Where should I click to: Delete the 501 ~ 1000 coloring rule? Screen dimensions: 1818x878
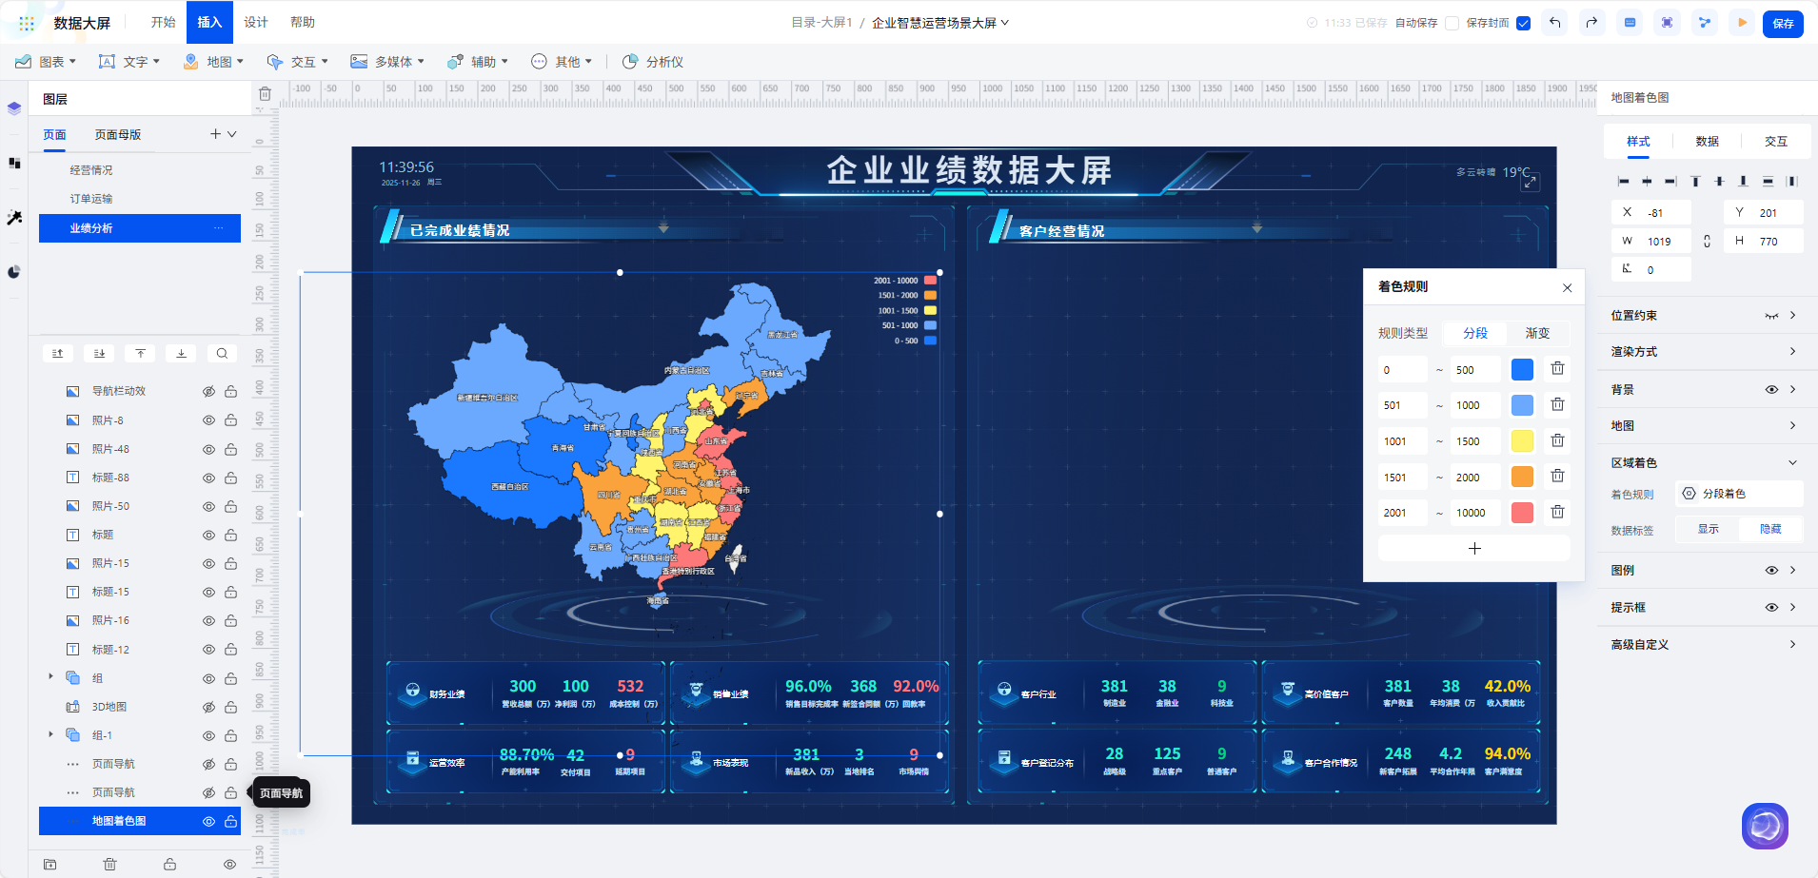click(x=1557, y=404)
